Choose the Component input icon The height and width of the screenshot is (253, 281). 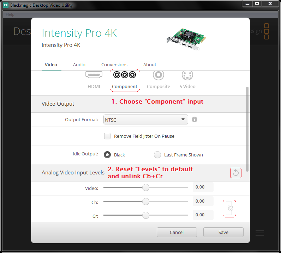(125, 75)
